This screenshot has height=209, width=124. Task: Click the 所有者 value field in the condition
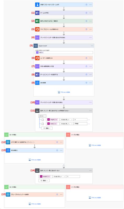click(x=81, y=124)
